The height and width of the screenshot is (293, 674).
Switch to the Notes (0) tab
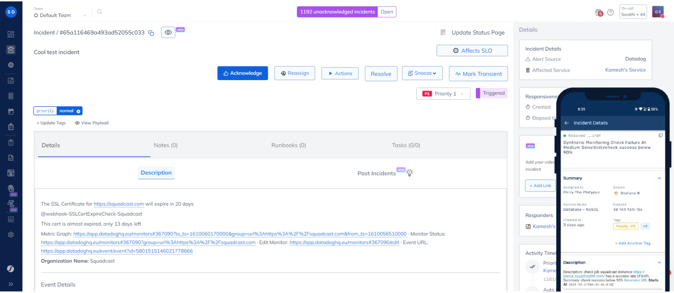[x=166, y=145]
